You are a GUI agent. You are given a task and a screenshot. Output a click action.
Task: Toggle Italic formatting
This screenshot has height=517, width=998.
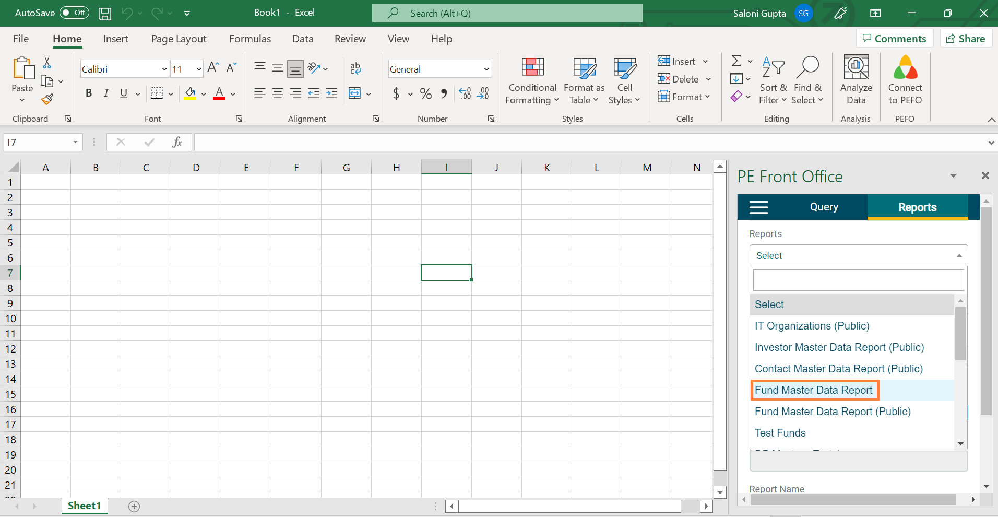[106, 93]
